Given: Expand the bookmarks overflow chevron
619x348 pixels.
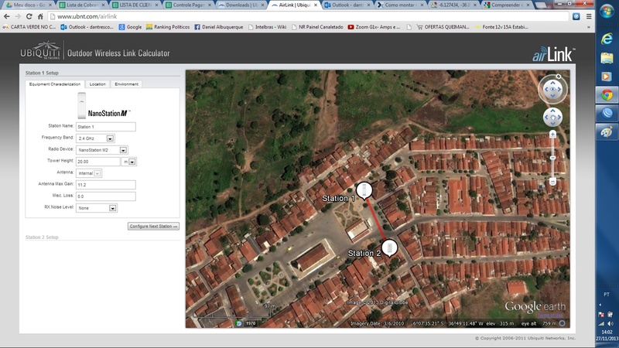Looking at the screenshot, I should click(589, 27).
